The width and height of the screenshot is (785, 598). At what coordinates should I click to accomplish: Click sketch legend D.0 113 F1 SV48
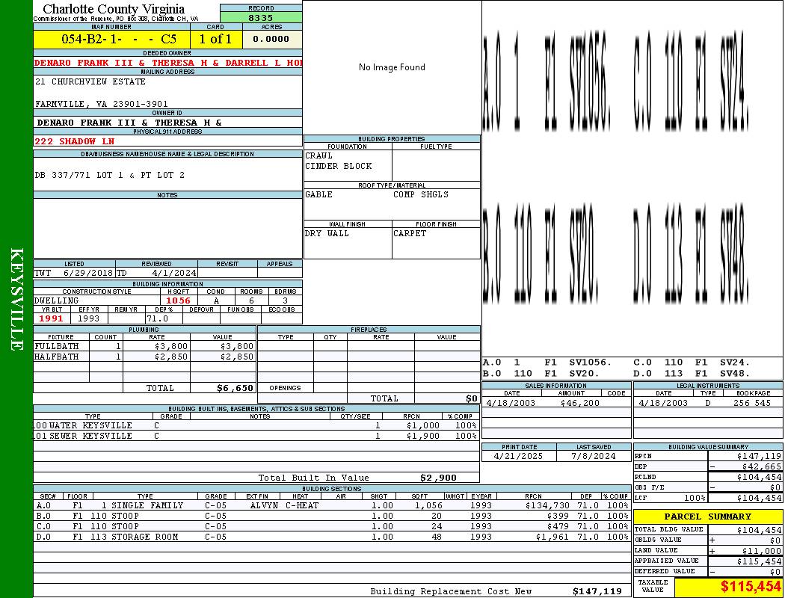[x=692, y=374]
